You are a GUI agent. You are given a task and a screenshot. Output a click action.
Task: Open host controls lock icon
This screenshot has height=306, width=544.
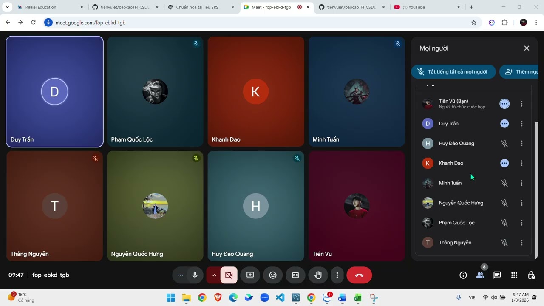click(x=531, y=275)
